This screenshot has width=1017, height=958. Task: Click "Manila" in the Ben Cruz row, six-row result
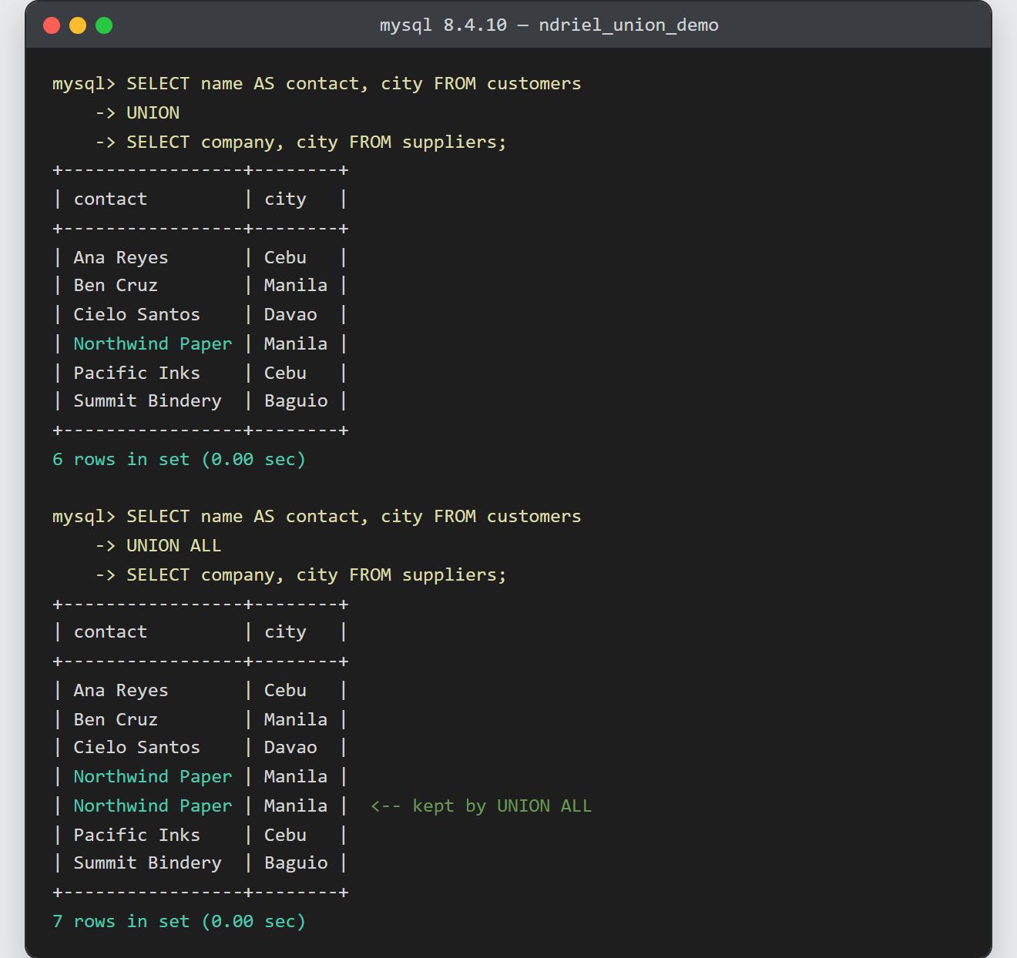pyautogui.click(x=296, y=286)
